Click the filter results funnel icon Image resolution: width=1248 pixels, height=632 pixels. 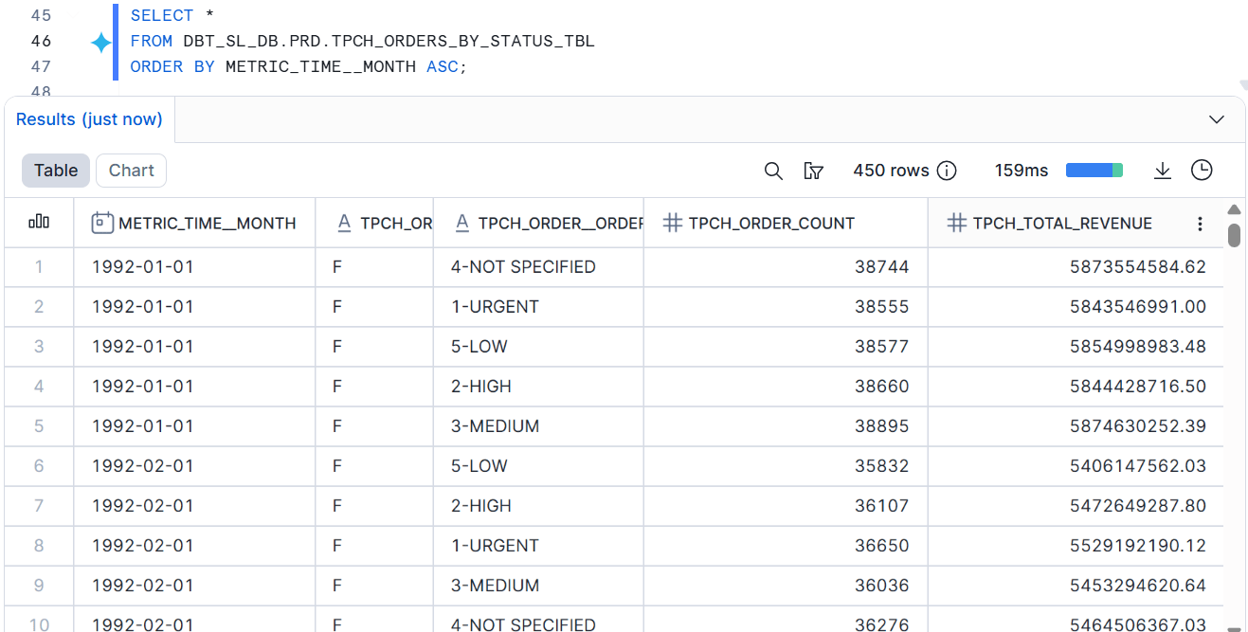pos(813,171)
